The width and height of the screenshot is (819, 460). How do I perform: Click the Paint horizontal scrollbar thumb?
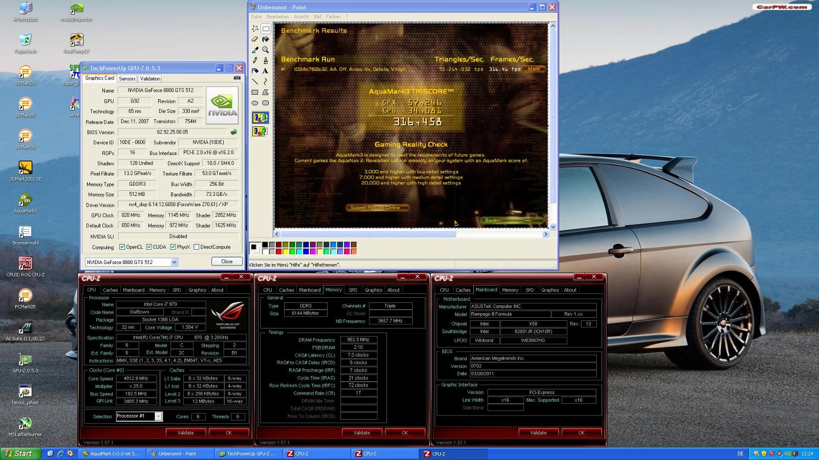[368, 234]
